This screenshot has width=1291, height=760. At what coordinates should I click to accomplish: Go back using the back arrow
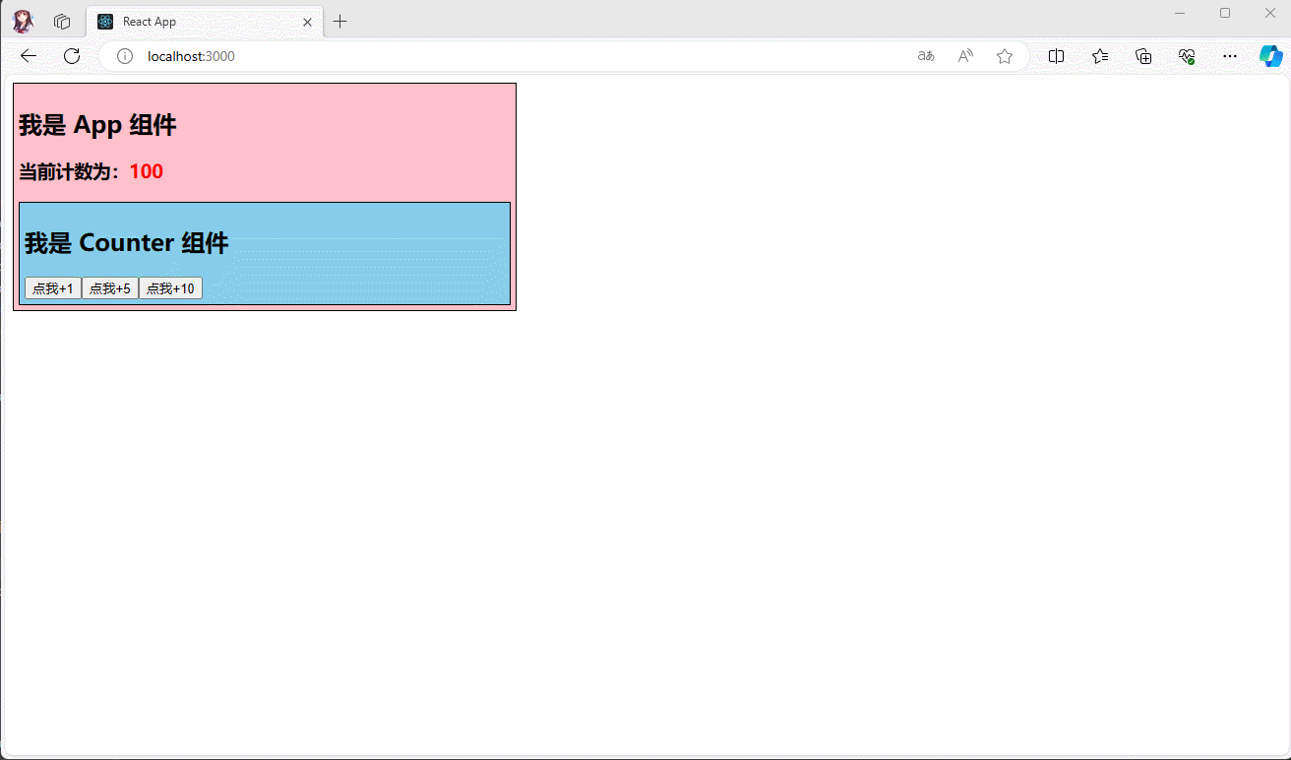29,56
